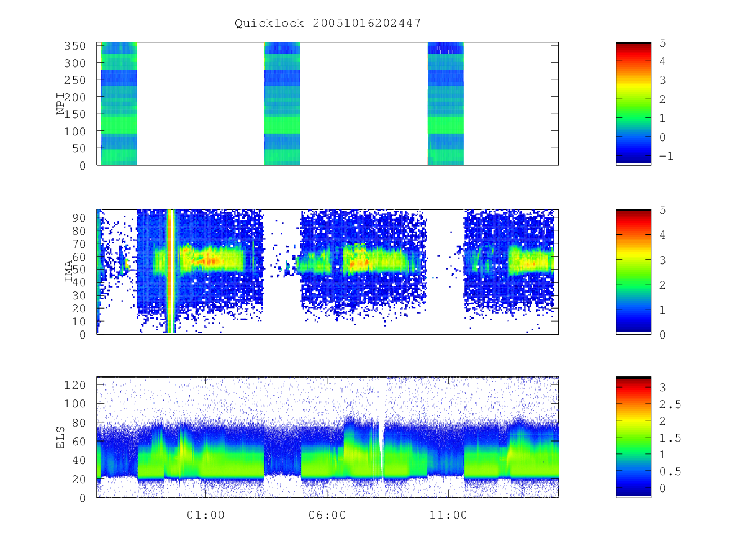Click the 06:00 time axis tick label
The image size is (745, 559).
(x=327, y=515)
